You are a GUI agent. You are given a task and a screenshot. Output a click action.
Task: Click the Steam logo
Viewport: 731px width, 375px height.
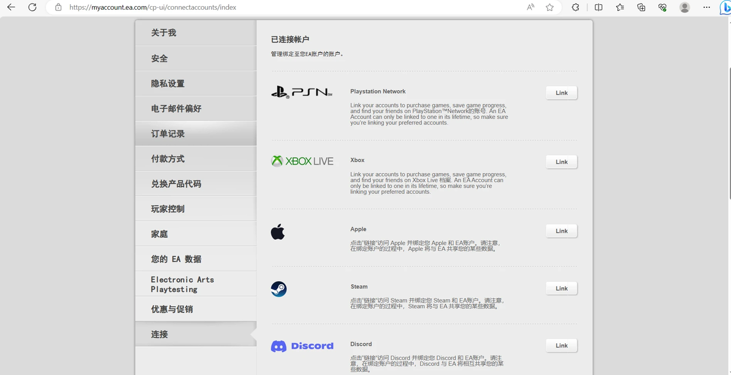(x=279, y=289)
